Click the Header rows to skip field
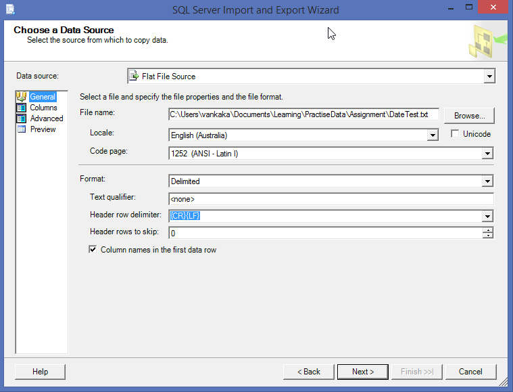 pos(325,233)
